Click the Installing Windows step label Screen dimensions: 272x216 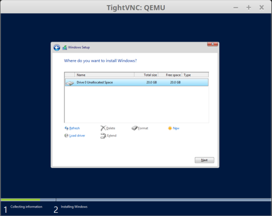coord(74,207)
